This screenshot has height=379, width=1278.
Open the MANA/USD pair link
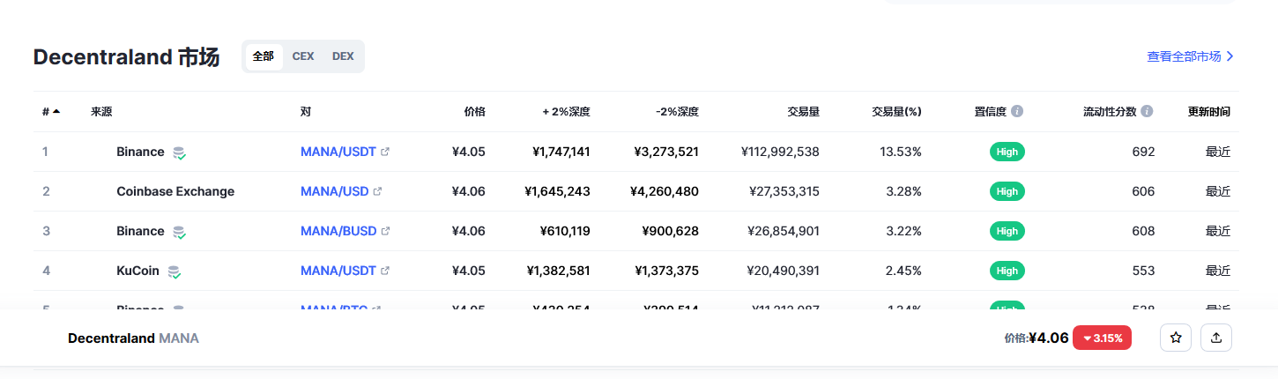tap(334, 191)
